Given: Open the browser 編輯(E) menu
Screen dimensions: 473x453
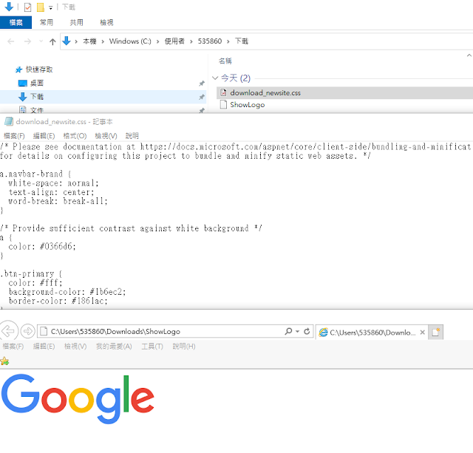Looking at the screenshot, I should [44, 347].
